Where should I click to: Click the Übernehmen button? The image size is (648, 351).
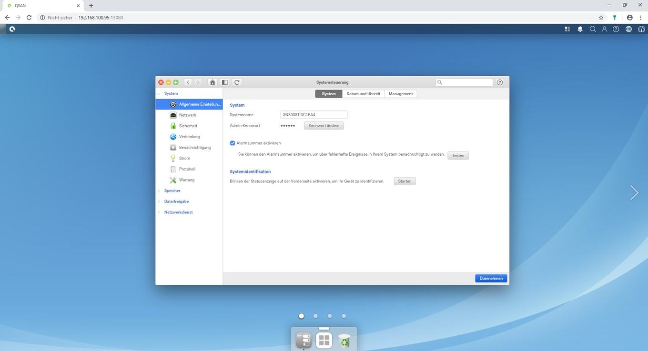pos(491,278)
